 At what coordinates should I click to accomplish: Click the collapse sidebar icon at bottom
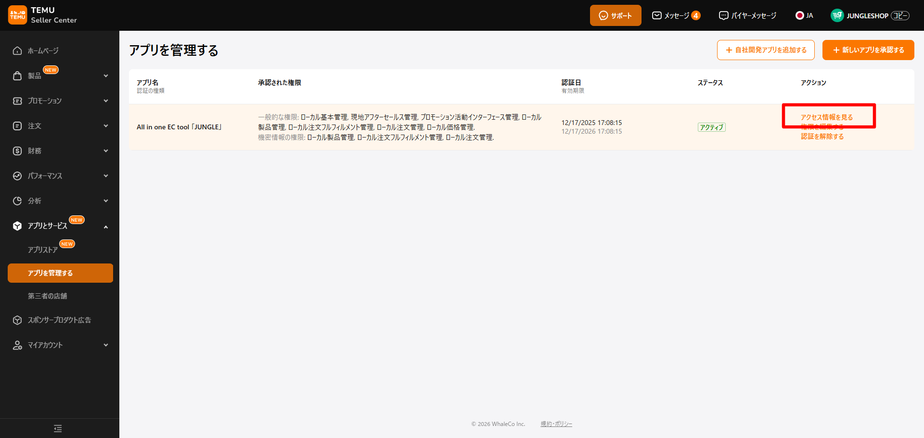[x=58, y=428]
